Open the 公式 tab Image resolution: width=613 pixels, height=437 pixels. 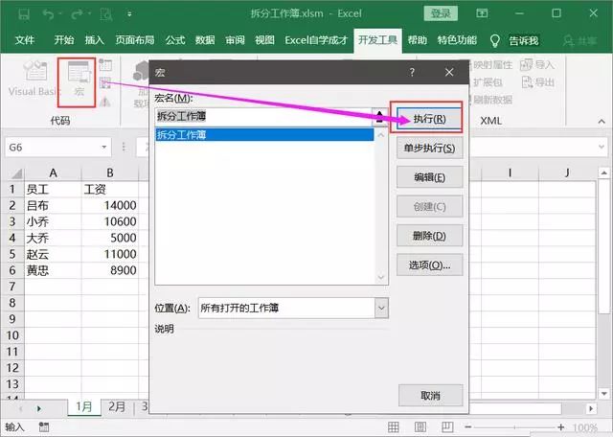pos(175,40)
